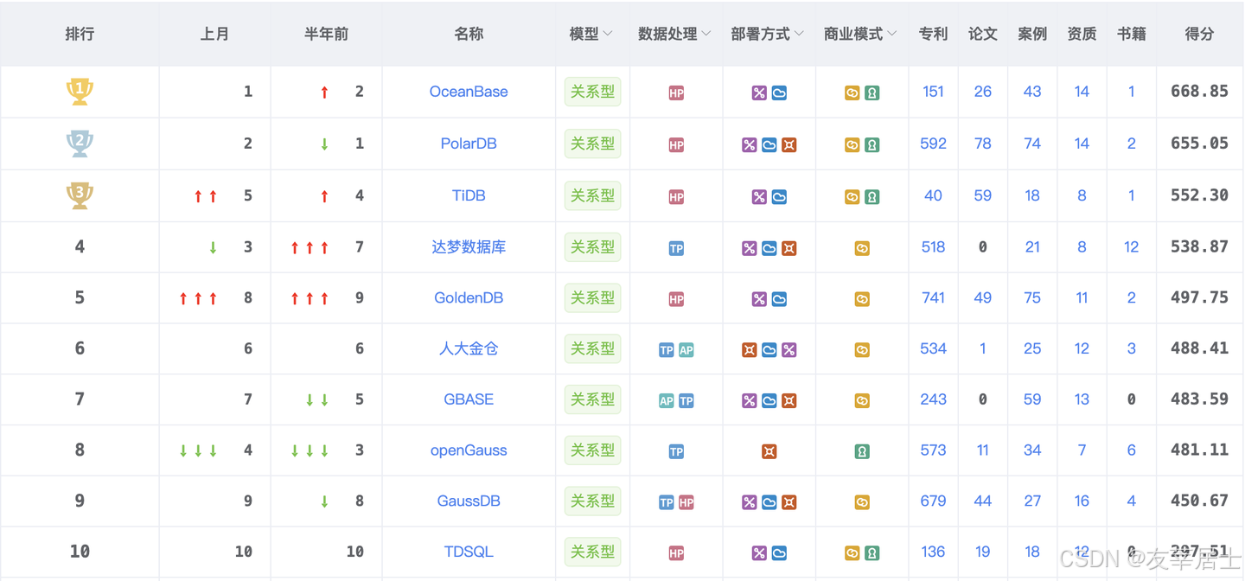Click the 排行 column header

point(80,35)
